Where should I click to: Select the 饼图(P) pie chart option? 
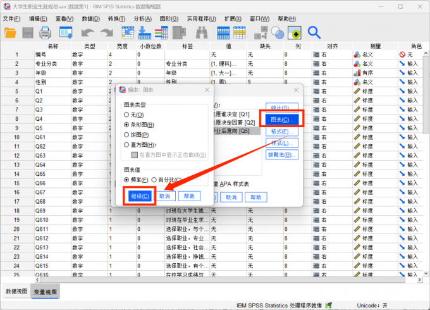click(x=126, y=135)
